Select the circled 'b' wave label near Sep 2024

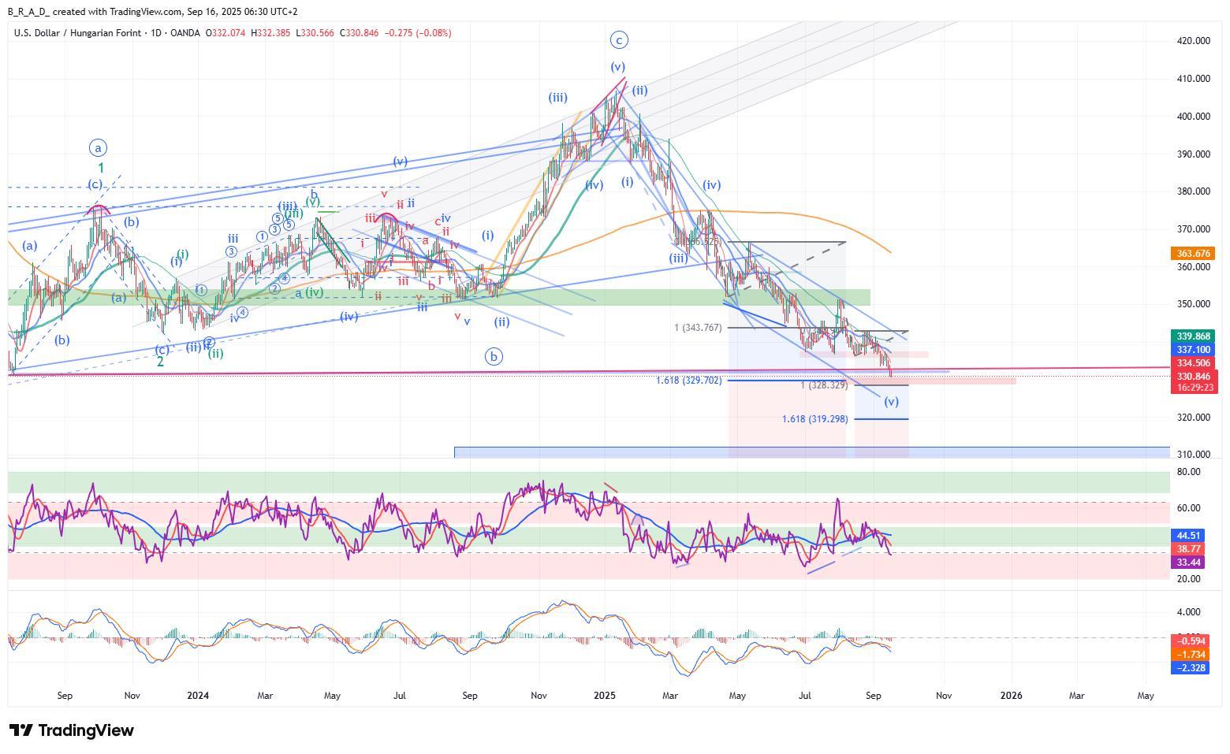pos(494,357)
